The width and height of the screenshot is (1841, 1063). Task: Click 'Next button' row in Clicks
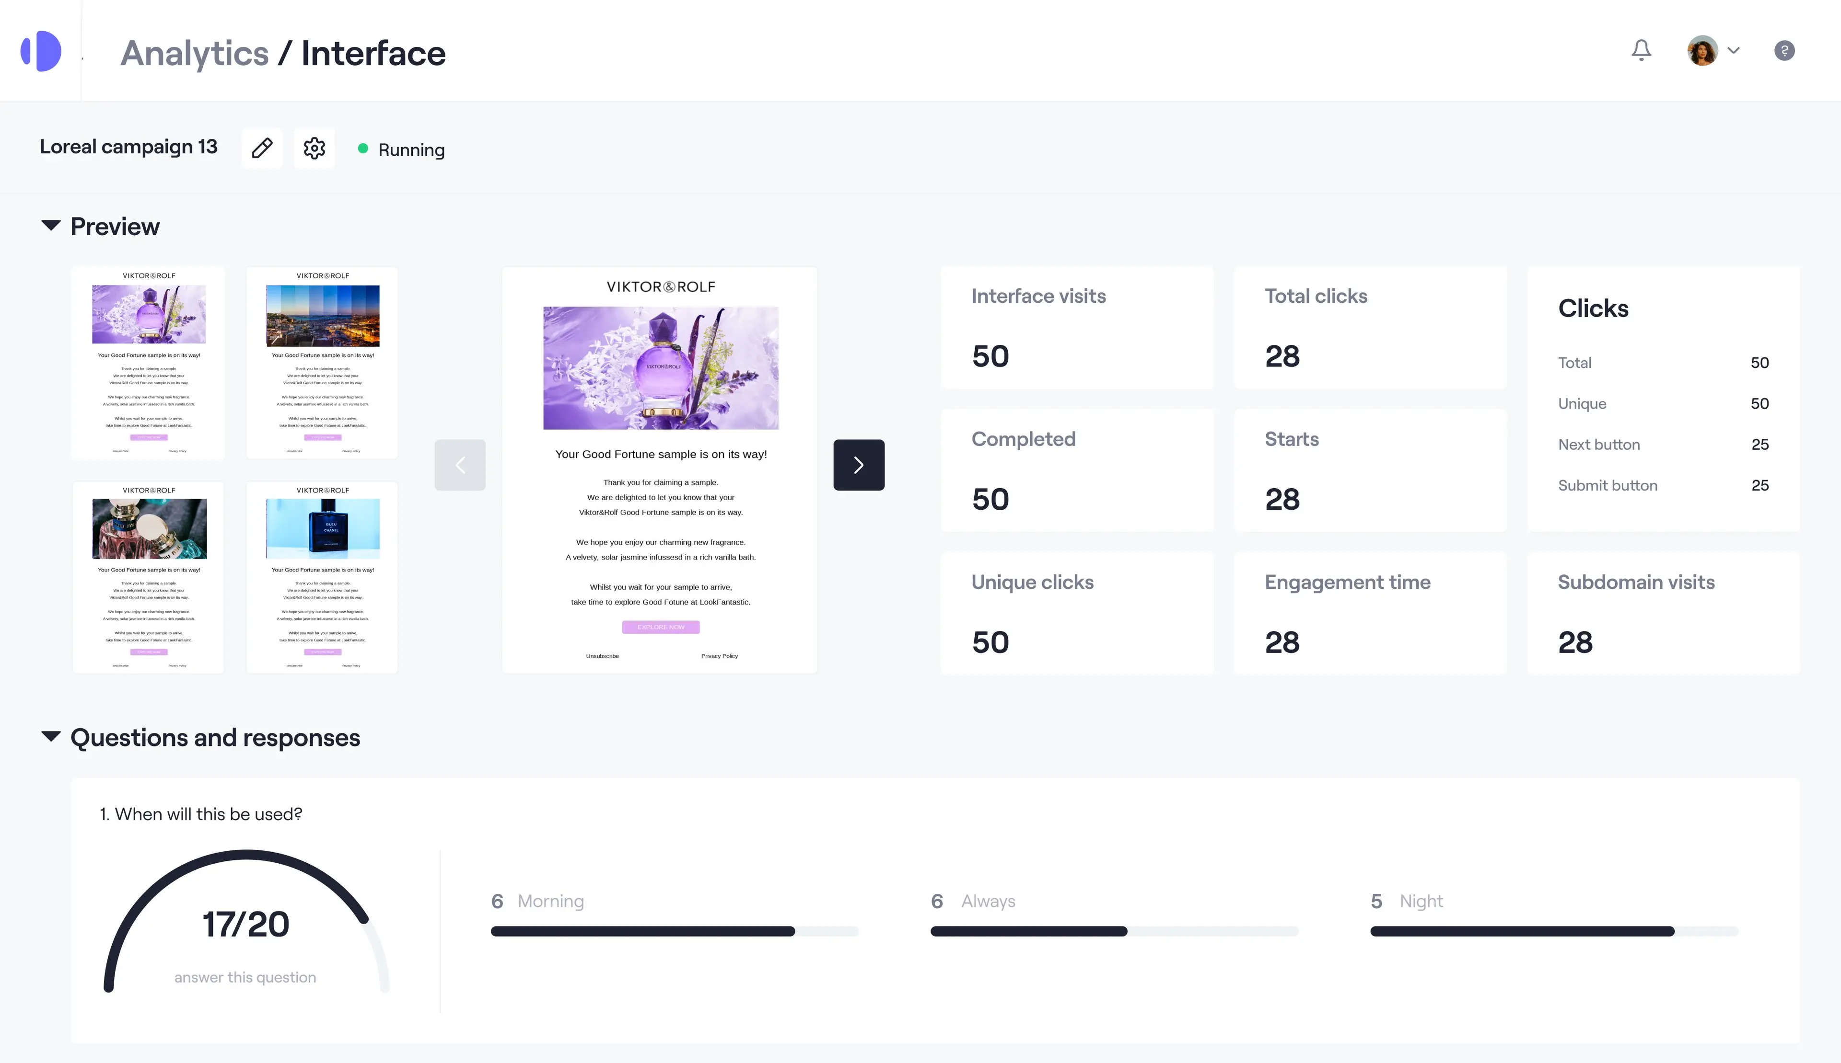click(x=1664, y=445)
